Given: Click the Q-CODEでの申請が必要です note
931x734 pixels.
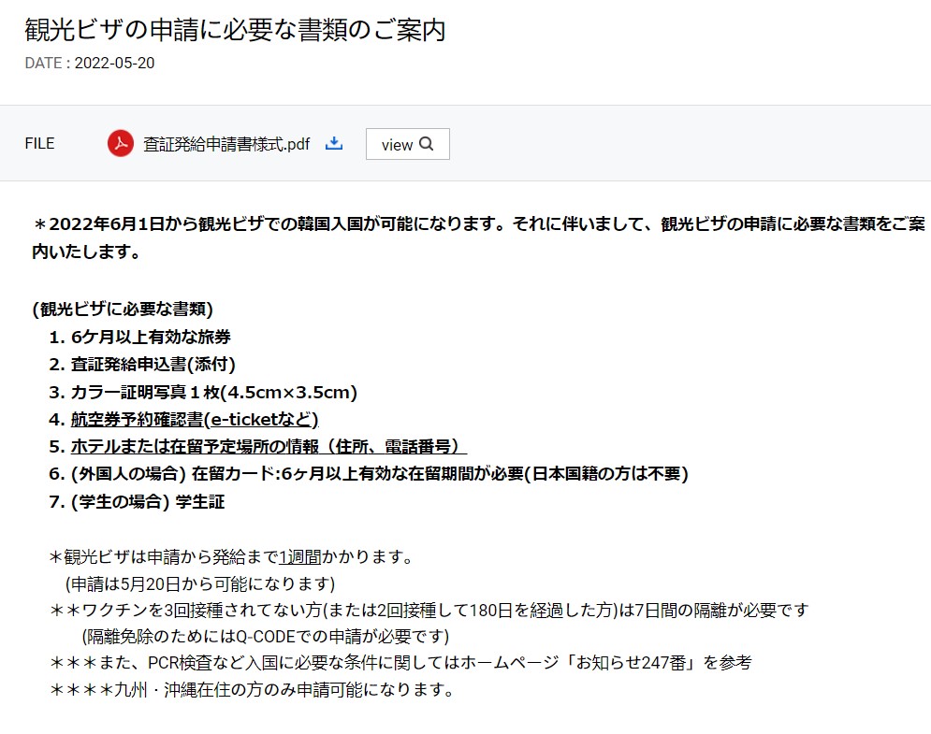Looking at the screenshot, I should [x=266, y=637].
